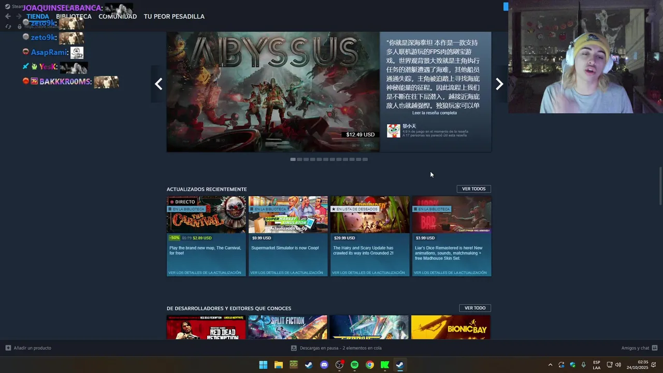Click the Steam forward navigation arrow

[19, 16]
